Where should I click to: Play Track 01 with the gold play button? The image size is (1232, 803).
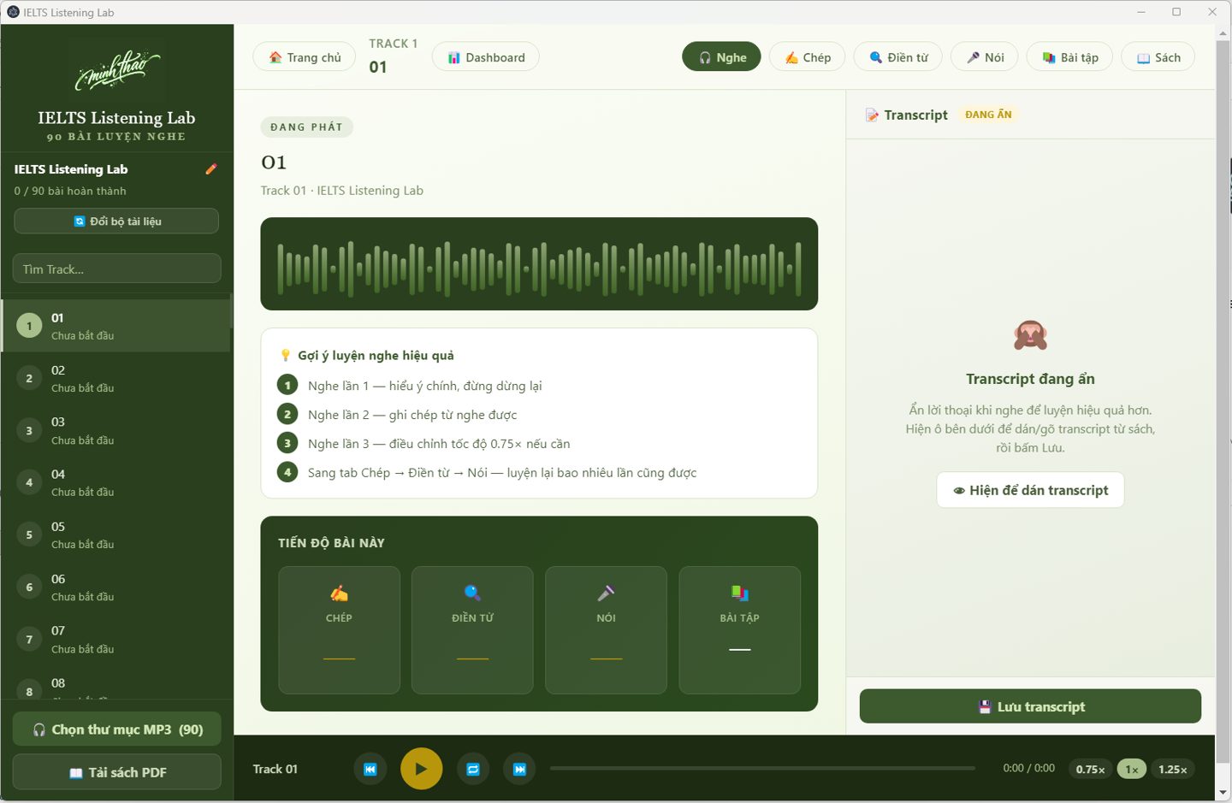coord(421,769)
